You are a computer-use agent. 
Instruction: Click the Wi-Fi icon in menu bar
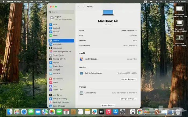pyautogui.click(x=157, y=2)
